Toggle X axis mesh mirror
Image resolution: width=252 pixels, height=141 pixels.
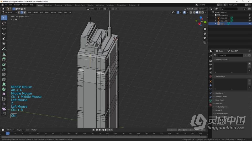pos(187,9)
